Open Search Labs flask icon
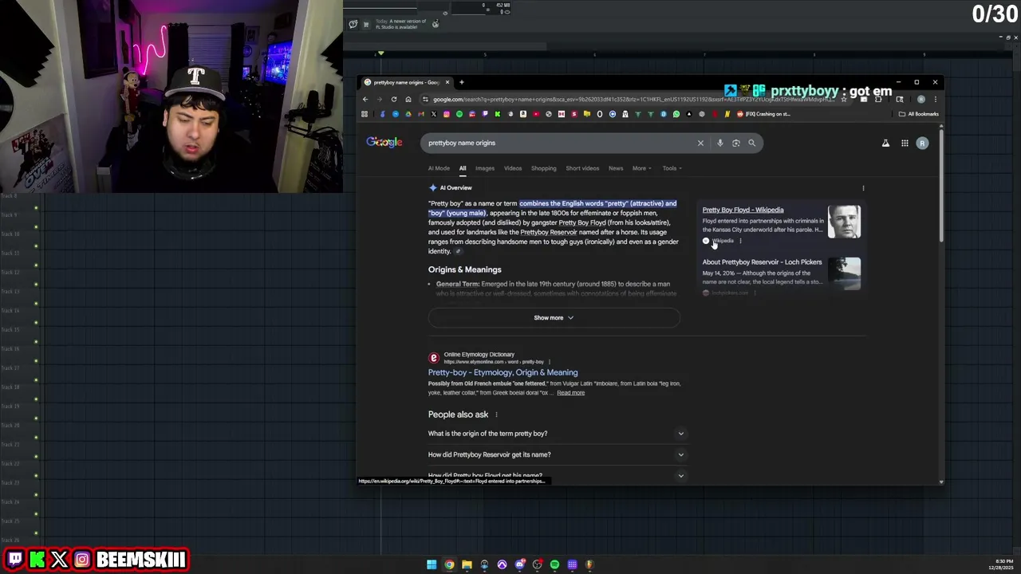 click(x=885, y=143)
